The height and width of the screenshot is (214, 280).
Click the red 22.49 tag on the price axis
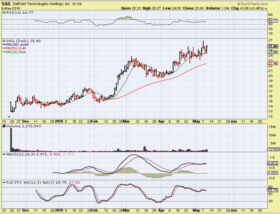click(x=273, y=64)
